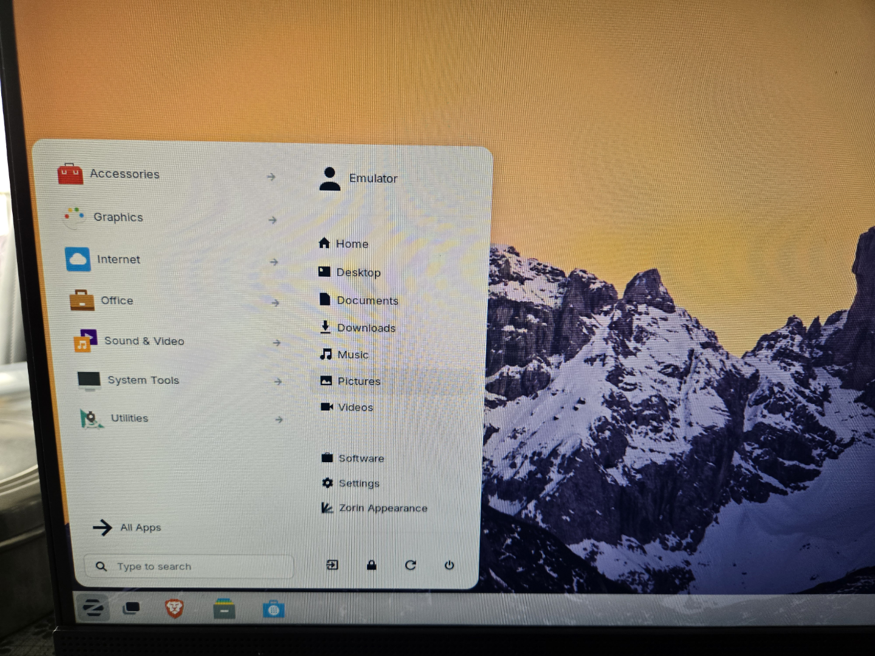This screenshot has width=875, height=656.
Task: Open the Music folder entry
Action: click(344, 354)
